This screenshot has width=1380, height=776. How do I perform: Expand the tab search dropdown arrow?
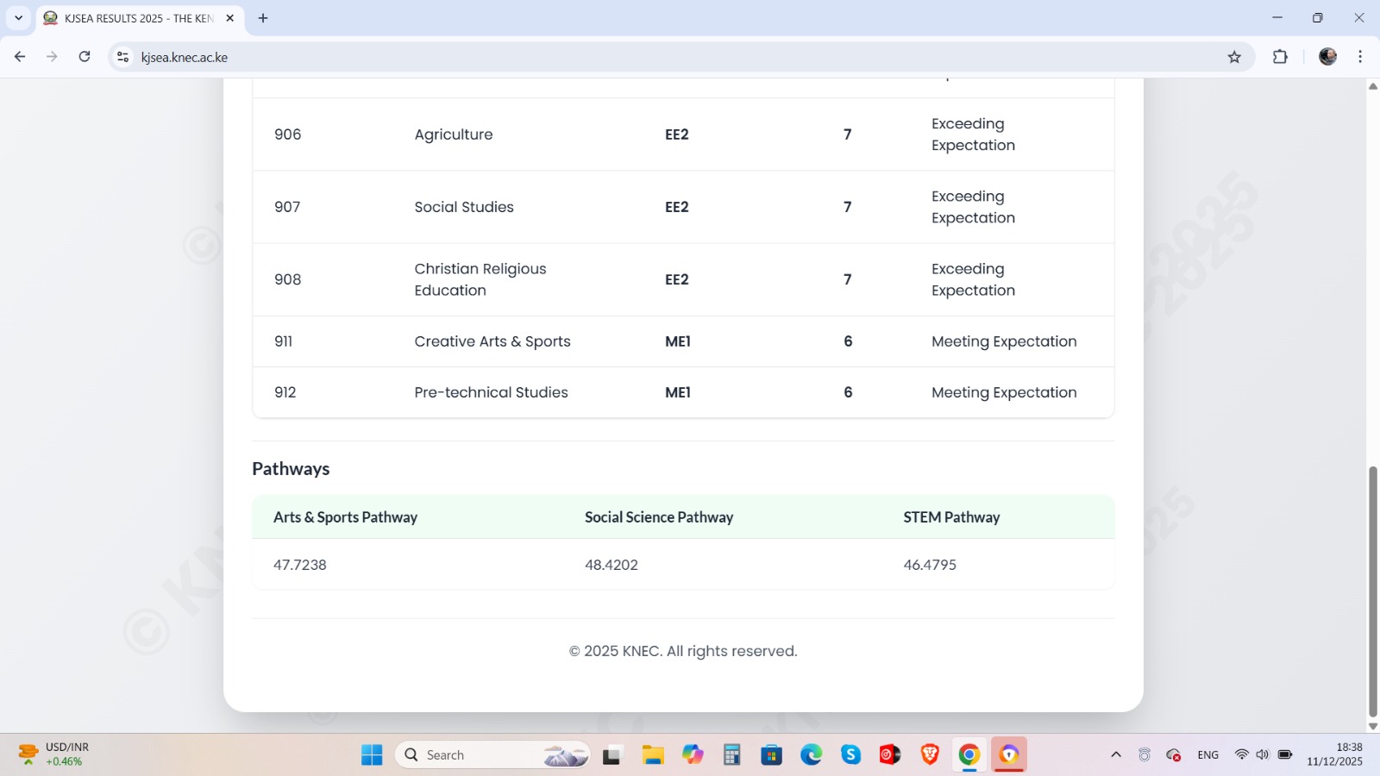[18, 18]
